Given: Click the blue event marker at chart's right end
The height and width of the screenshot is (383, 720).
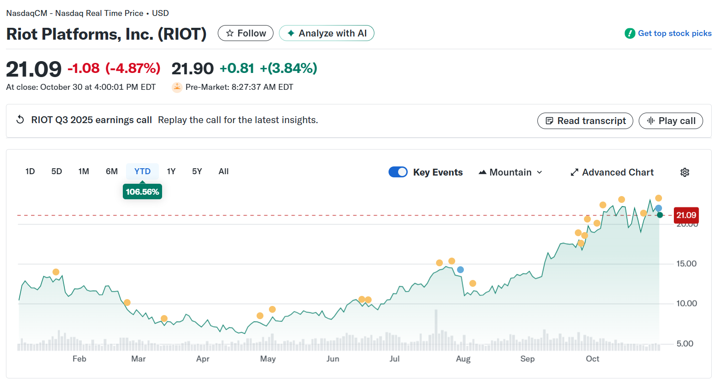Looking at the screenshot, I should [x=658, y=208].
